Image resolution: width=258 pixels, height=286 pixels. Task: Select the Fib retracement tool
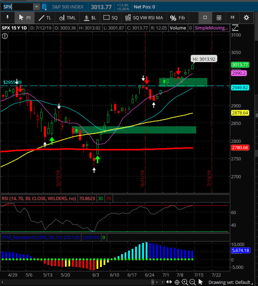click(x=177, y=18)
